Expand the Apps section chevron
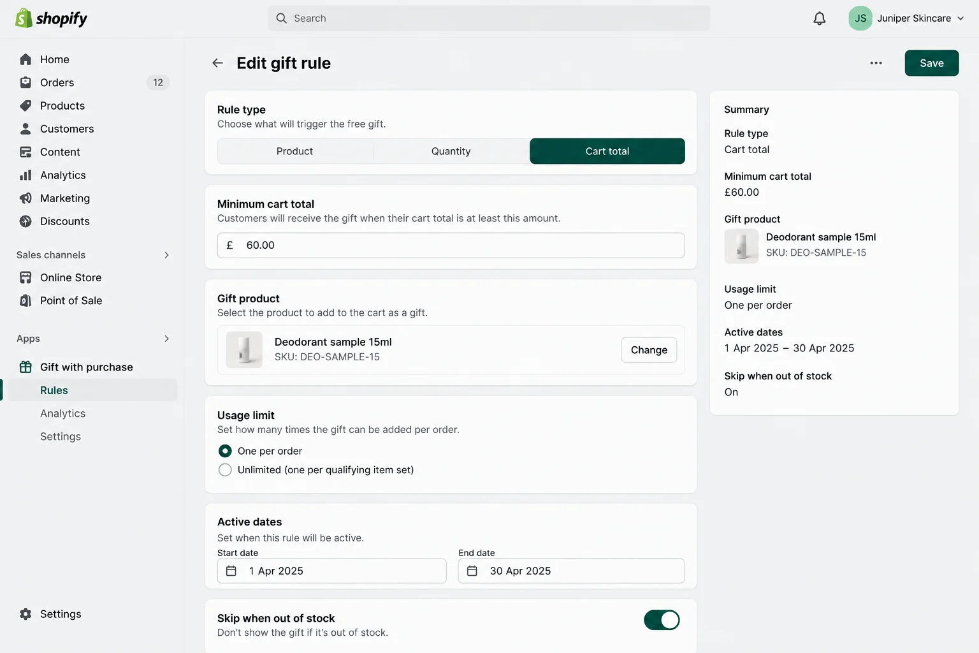Screen dimensions: 979x653 click(167, 339)
